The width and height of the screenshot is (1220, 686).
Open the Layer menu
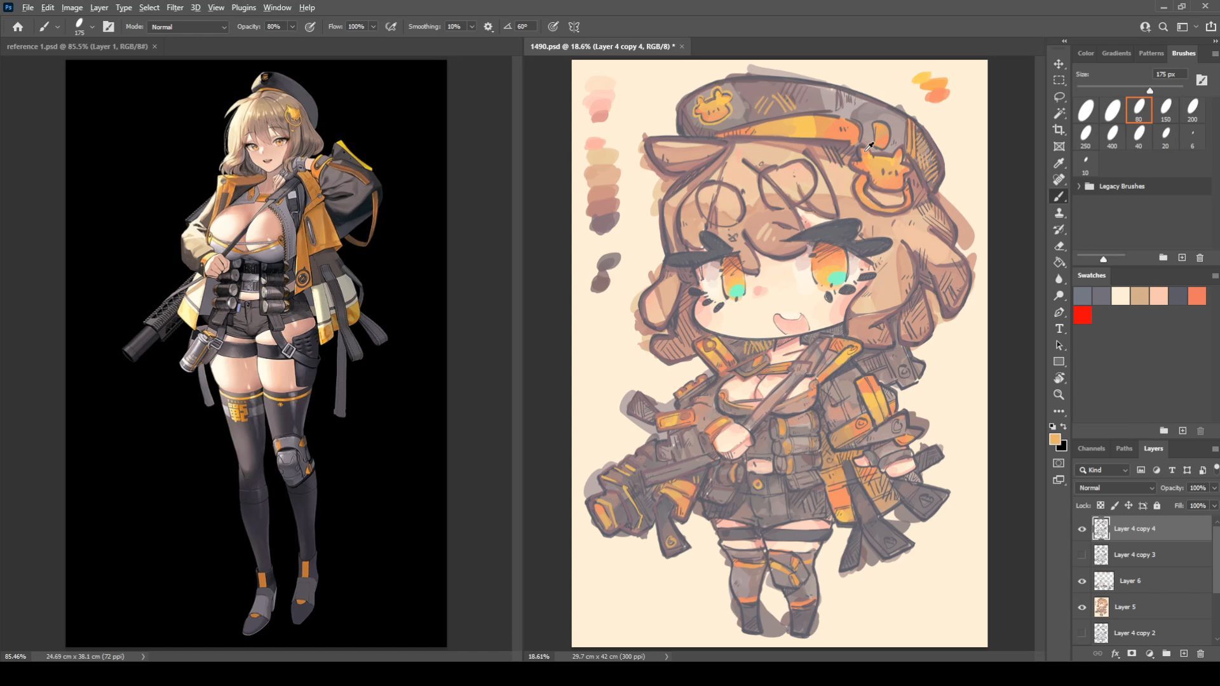[98, 8]
